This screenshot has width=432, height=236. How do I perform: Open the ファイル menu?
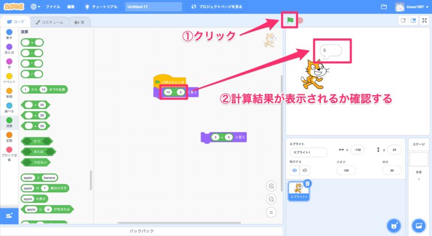pos(53,7)
